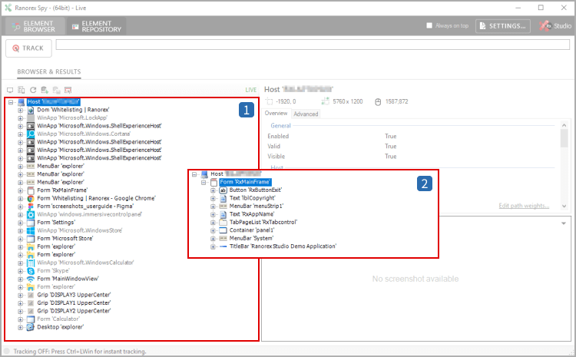Select WinApp 'Microsoft.WindowsStore' row text

pos(80,230)
